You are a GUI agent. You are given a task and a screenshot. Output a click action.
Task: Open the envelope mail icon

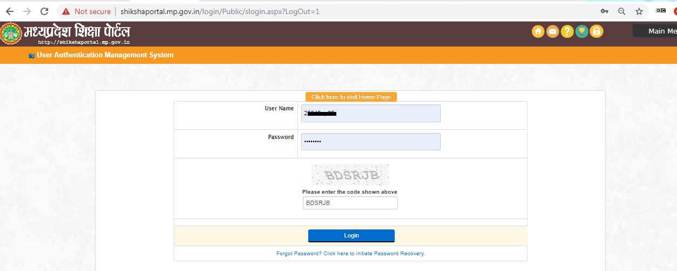(553, 32)
